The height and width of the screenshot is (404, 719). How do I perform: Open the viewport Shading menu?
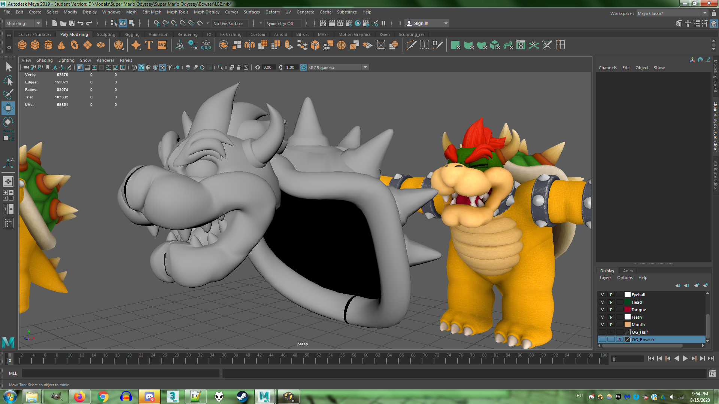point(45,60)
